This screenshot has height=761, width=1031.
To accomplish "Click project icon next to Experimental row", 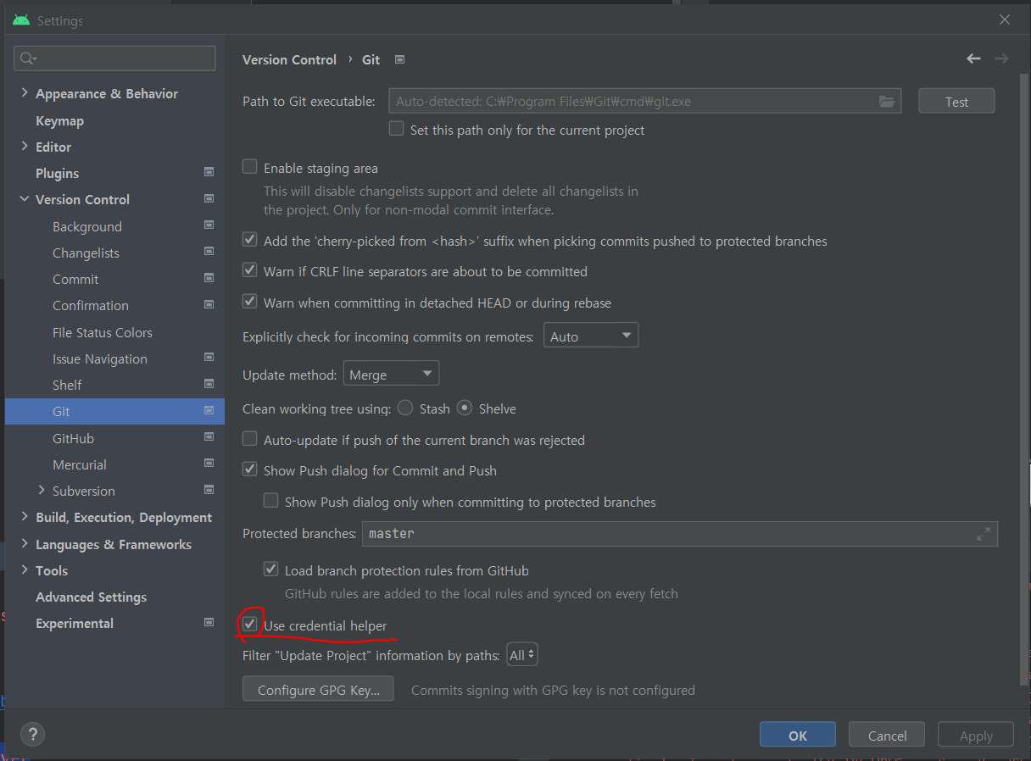I will pos(209,622).
